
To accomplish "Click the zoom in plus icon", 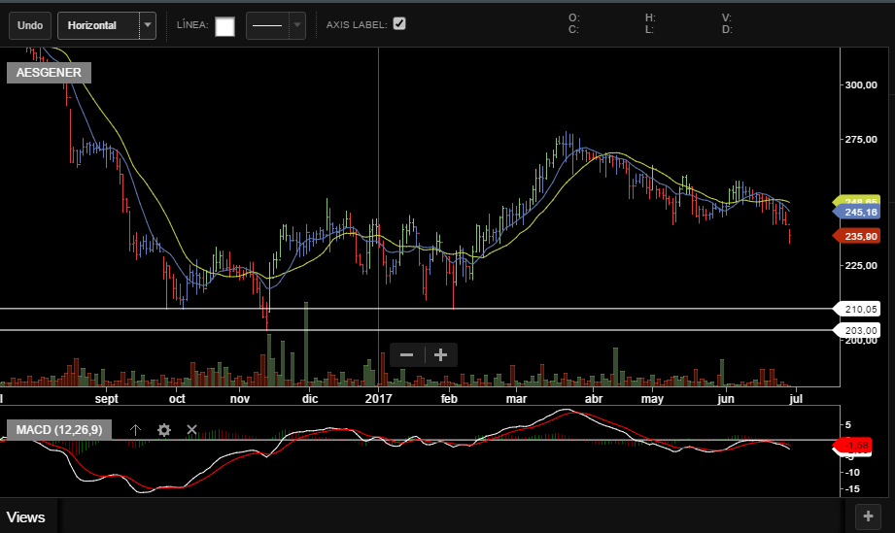I will click(x=440, y=355).
